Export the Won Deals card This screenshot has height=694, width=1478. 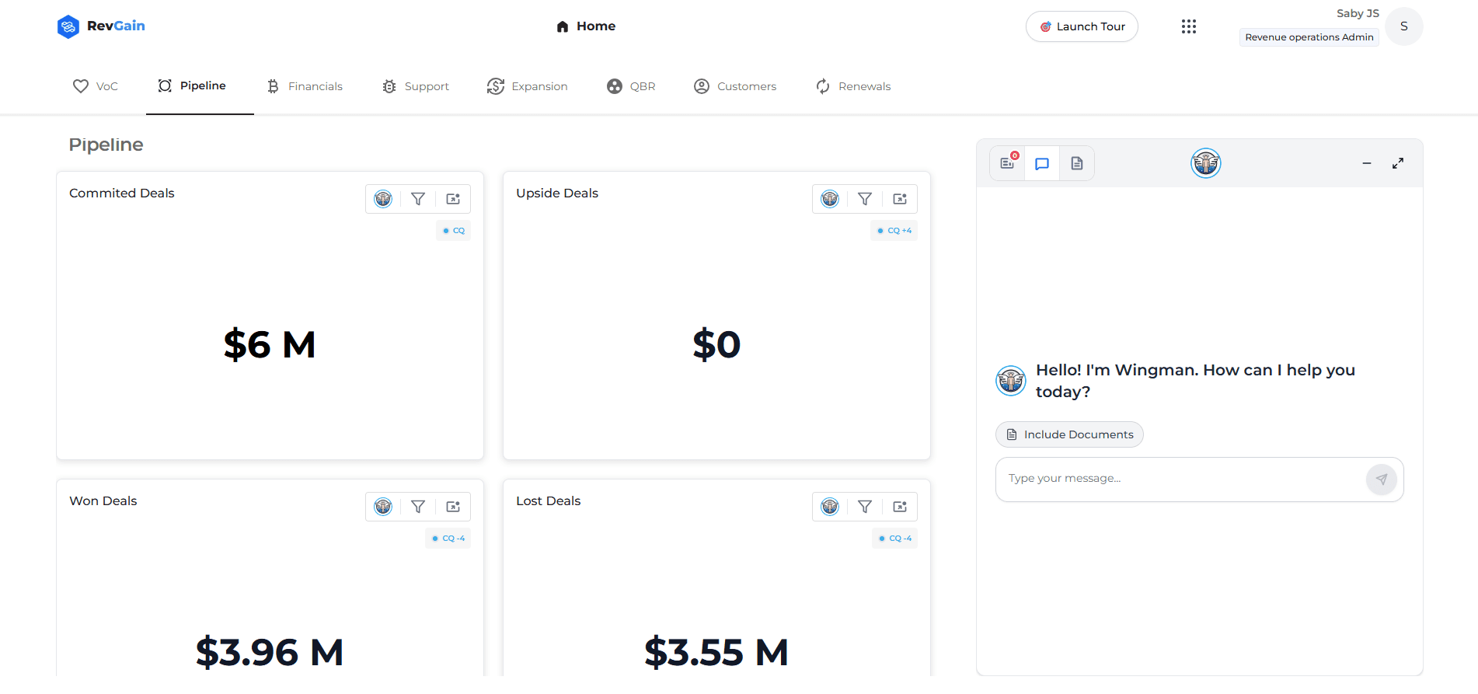453,507
